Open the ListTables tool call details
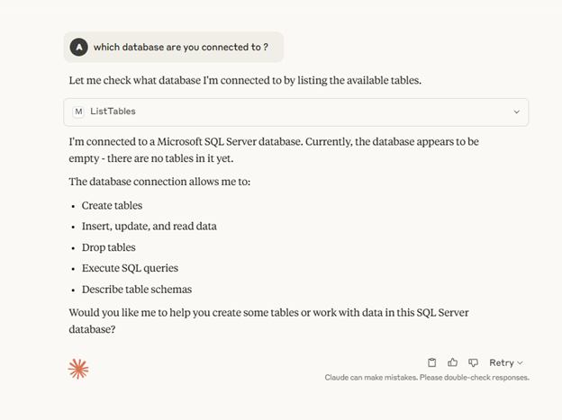The image size is (562, 420). click(x=296, y=112)
